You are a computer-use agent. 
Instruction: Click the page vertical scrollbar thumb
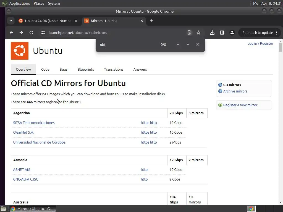[x=281, y=47]
